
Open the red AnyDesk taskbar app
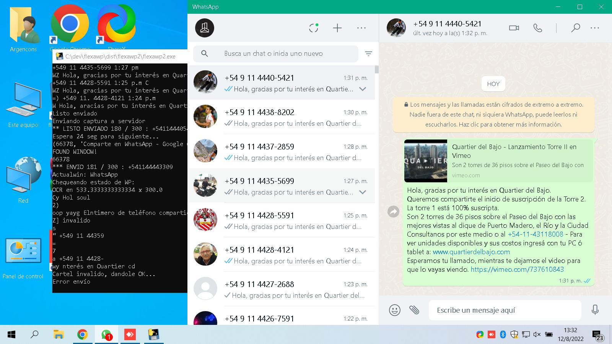[130, 335]
